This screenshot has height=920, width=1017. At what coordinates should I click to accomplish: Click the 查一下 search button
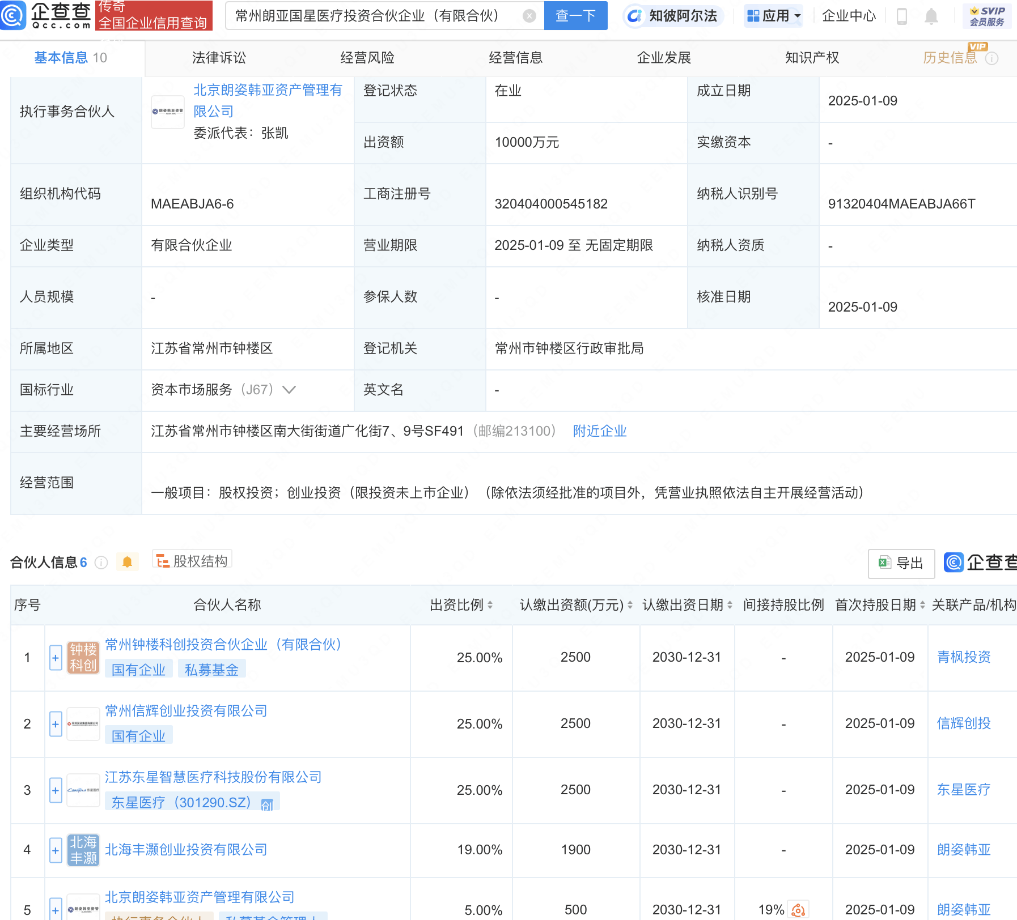tap(575, 16)
